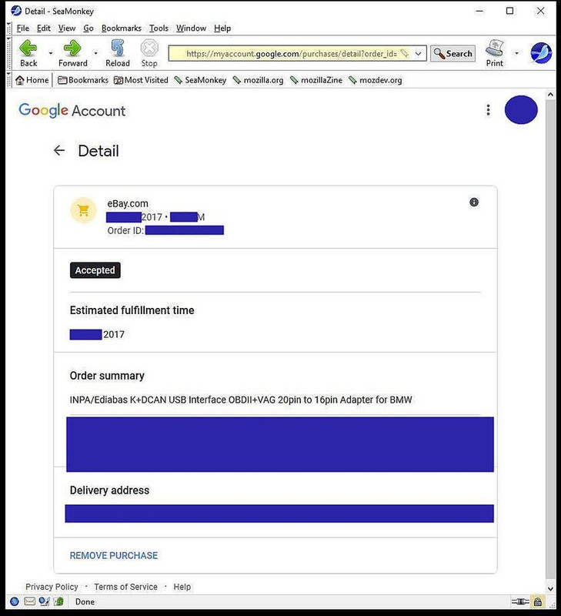Open the three-dot options menu
The height and width of the screenshot is (616, 561).
click(x=488, y=110)
